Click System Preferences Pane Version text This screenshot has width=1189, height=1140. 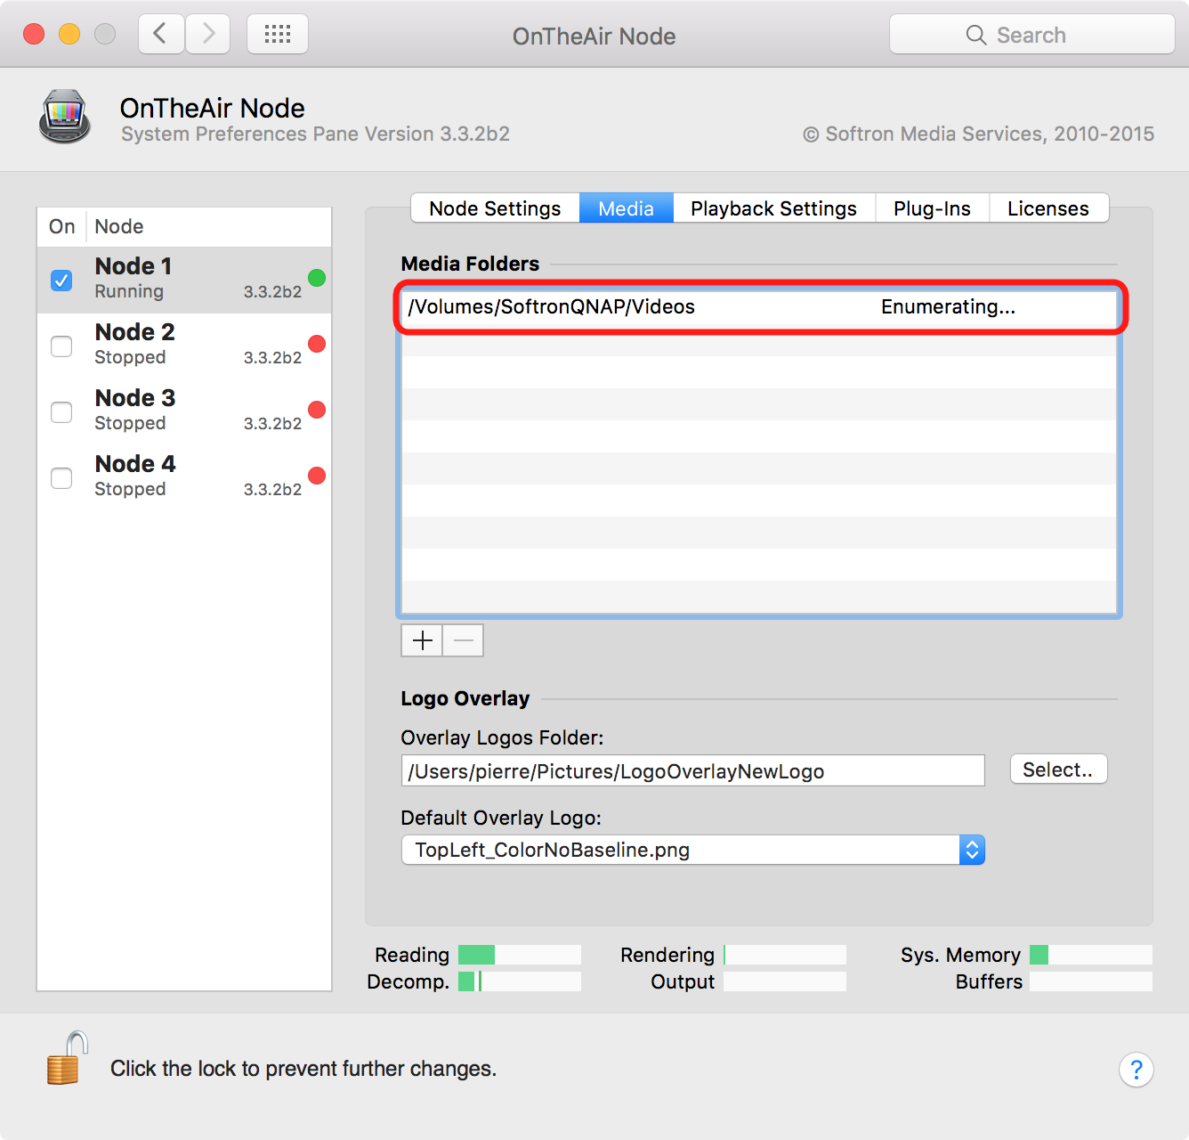click(x=315, y=134)
